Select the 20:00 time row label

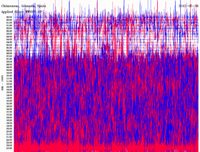click(x=9, y=129)
